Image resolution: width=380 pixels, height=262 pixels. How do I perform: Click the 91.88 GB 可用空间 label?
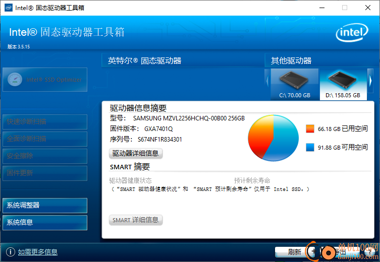tap(343, 147)
